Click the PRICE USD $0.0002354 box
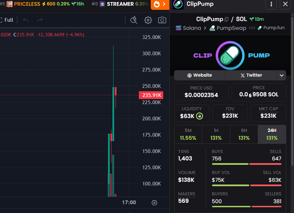 (201, 92)
